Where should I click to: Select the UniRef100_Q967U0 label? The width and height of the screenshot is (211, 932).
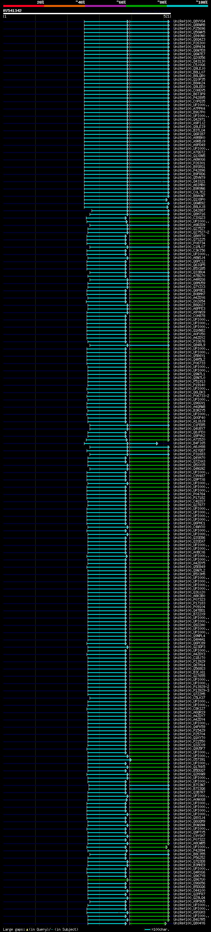[189, 879]
